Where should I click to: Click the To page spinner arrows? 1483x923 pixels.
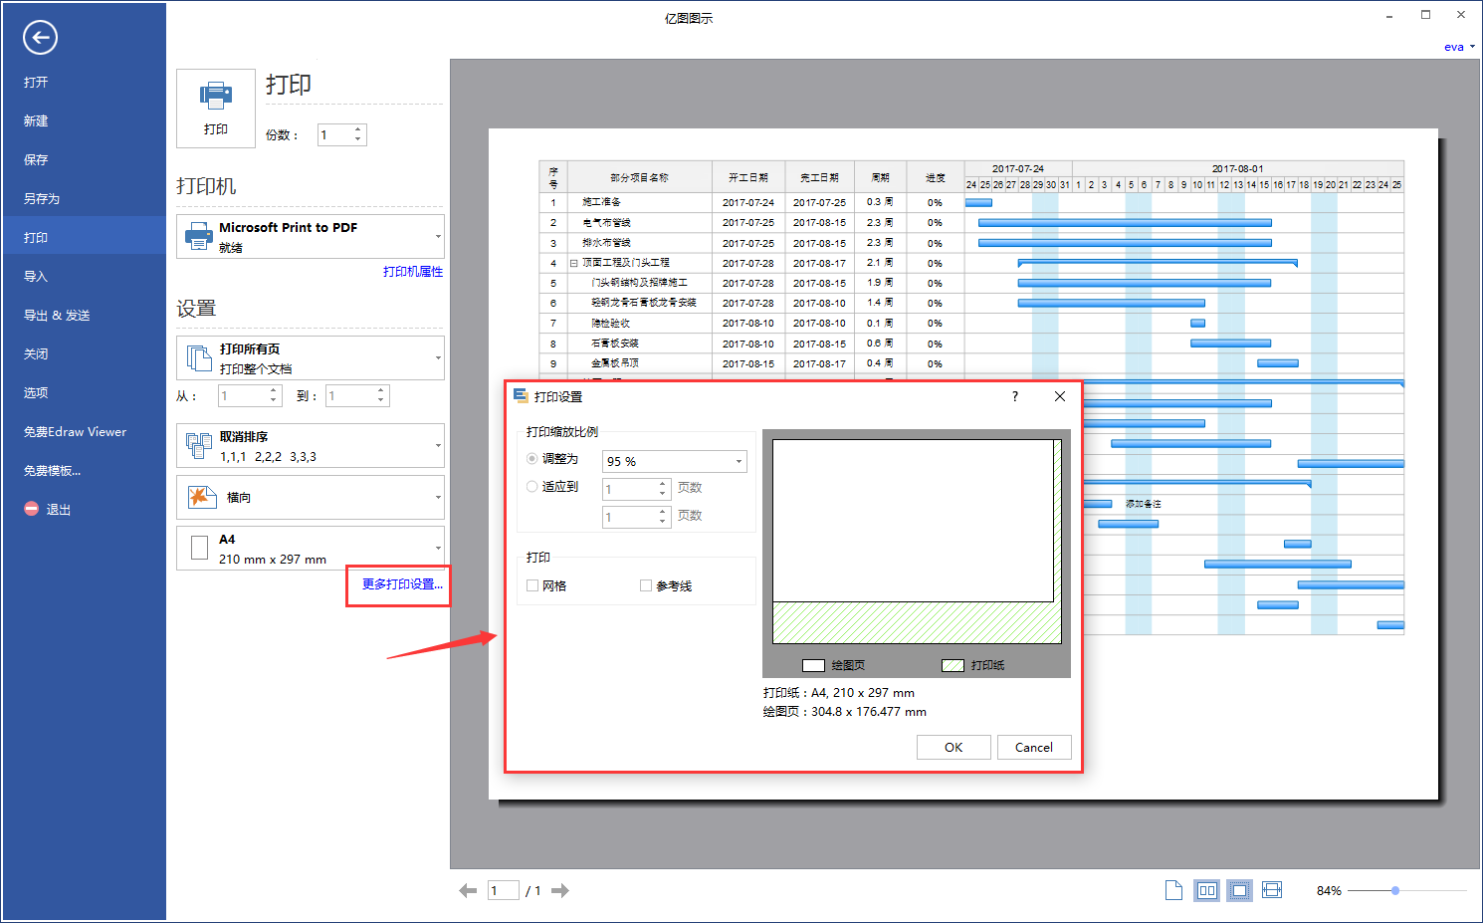click(x=380, y=396)
